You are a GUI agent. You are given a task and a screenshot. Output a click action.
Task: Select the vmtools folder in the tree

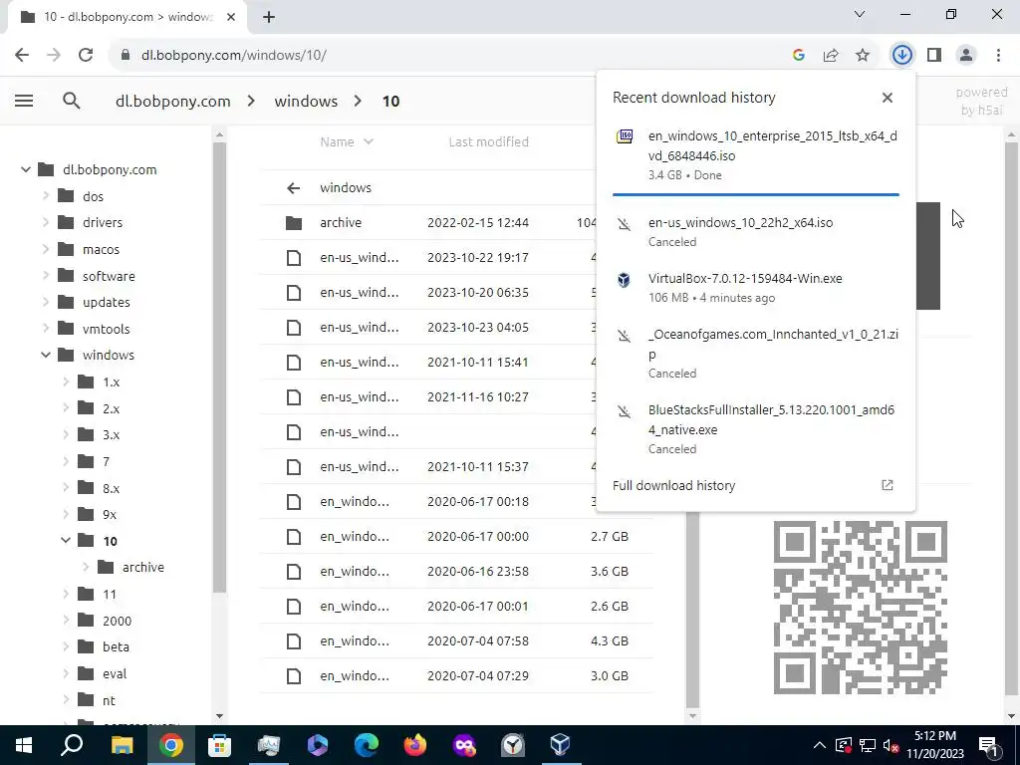click(x=106, y=329)
